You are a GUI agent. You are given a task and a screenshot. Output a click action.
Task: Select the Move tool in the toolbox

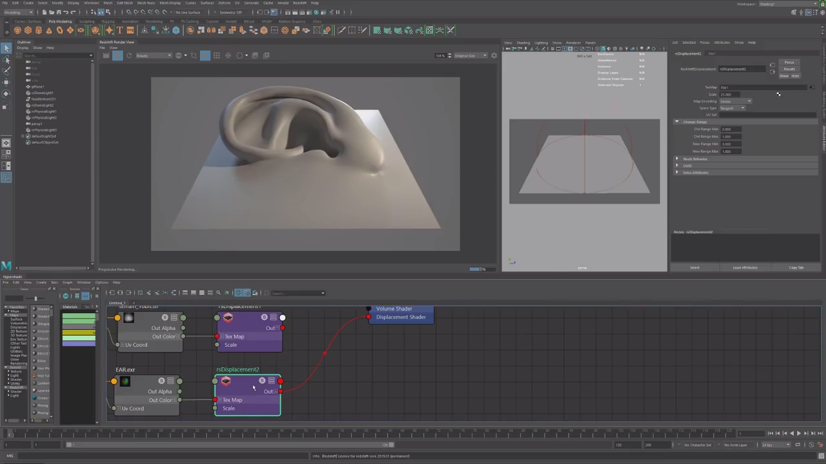(6, 82)
